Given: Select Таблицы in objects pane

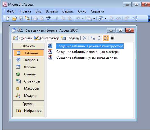Looking at the screenshot, I should tap(29, 53).
